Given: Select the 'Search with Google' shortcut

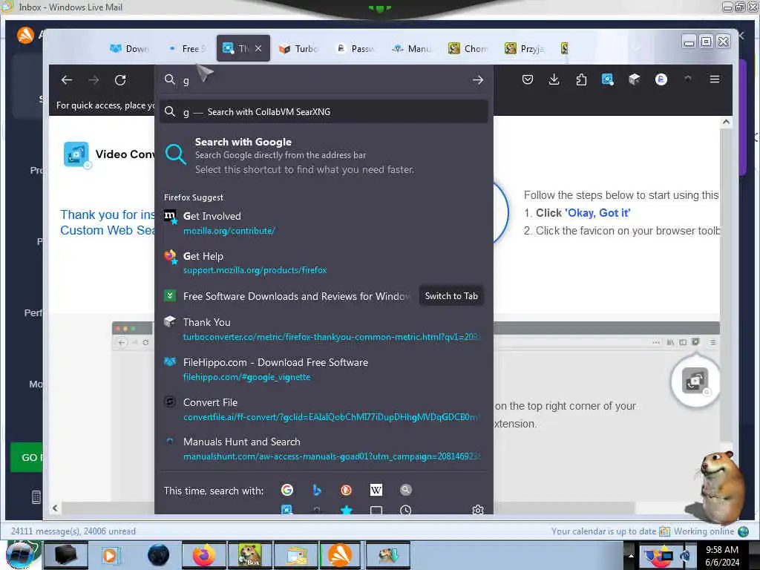Looking at the screenshot, I should [x=324, y=155].
